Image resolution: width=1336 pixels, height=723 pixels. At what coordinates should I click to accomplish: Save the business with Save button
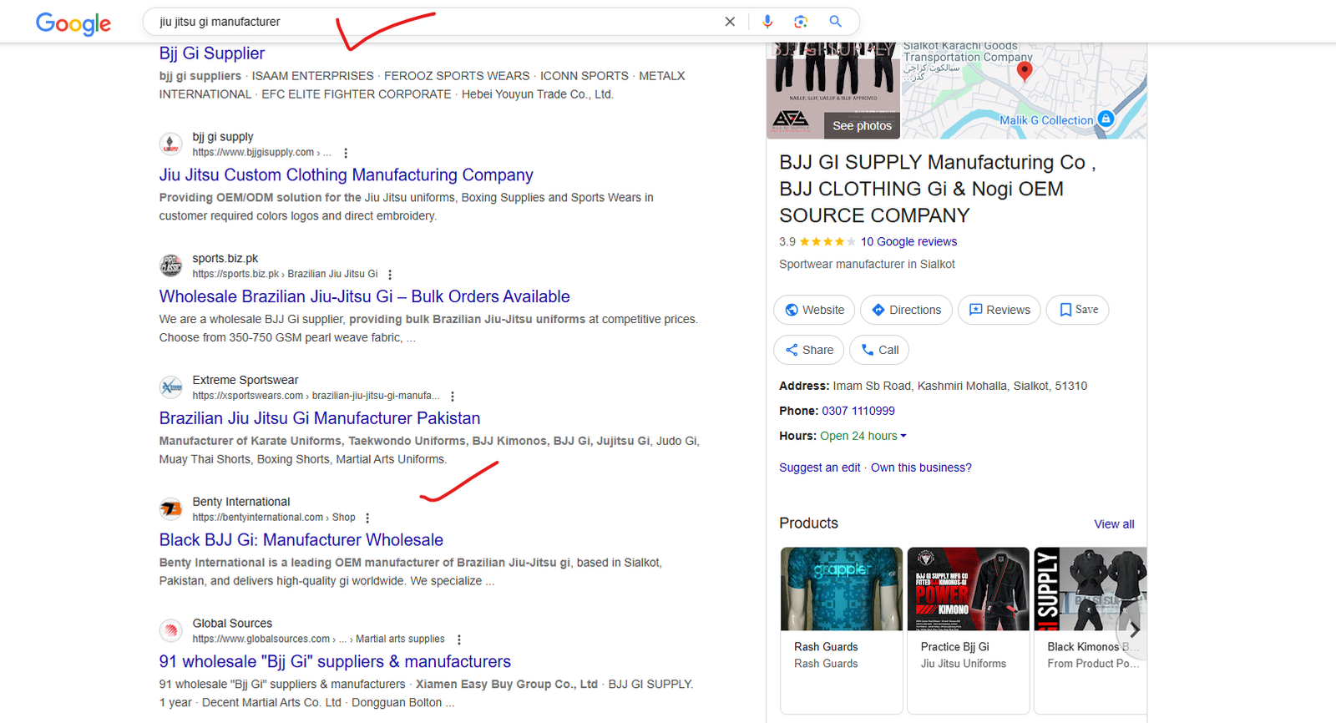(1077, 310)
